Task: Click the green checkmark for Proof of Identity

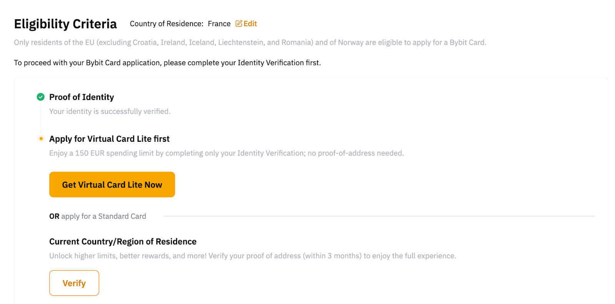Action: point(40,97)
